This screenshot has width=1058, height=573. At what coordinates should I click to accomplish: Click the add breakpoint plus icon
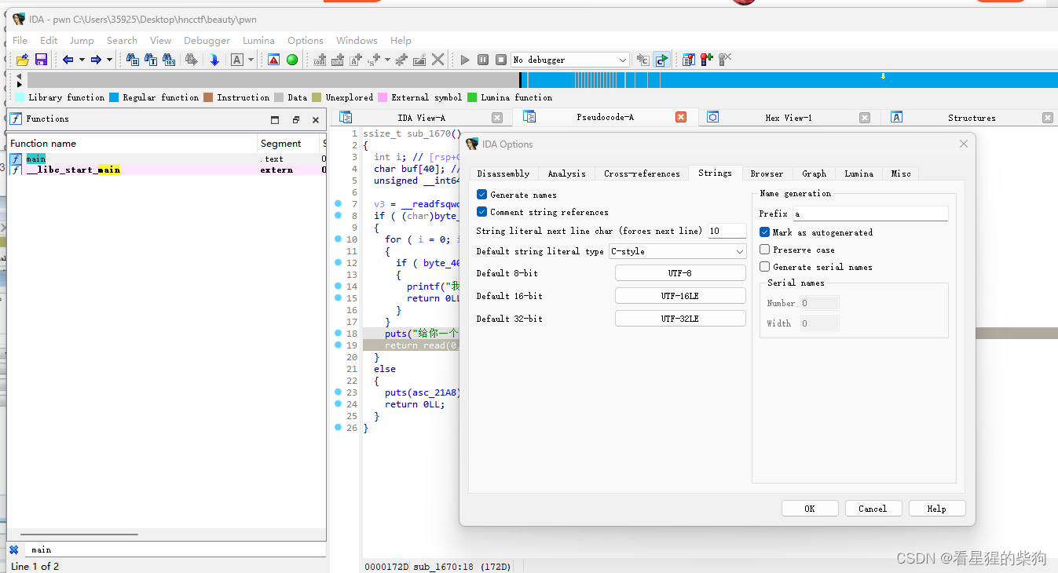coord(707,60)
